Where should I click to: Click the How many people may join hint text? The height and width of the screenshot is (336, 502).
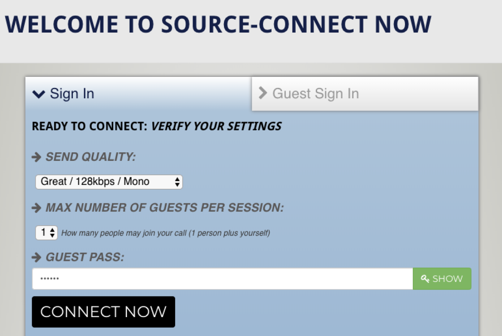click(x=166, y=233)
